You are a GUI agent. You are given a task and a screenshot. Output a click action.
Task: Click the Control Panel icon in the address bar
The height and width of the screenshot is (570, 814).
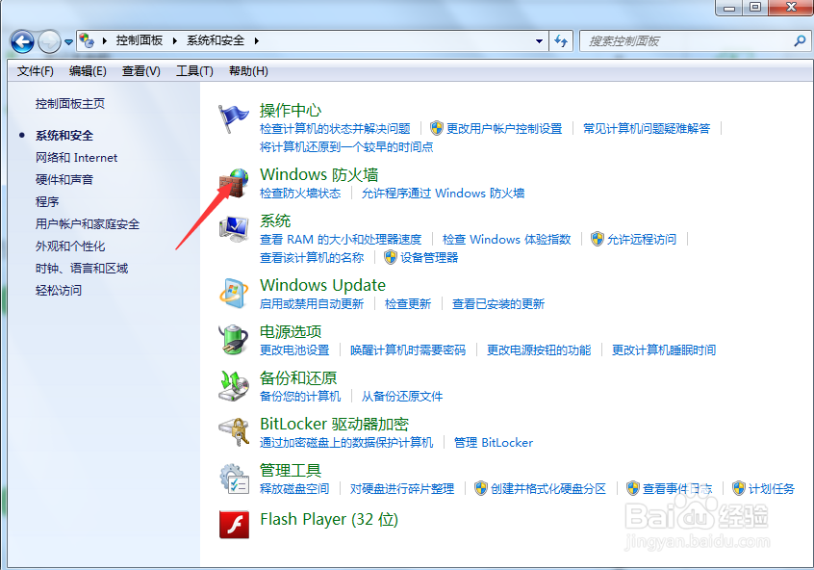(87, 40)
